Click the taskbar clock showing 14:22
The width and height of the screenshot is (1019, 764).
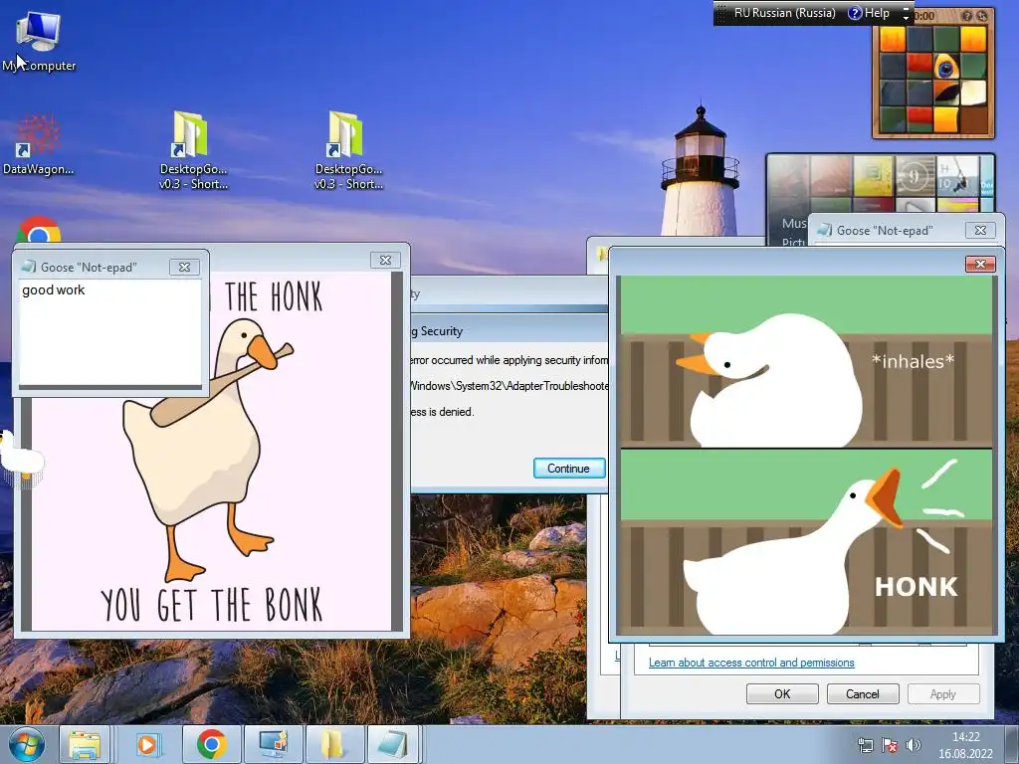pyautogui.click(x=965, y=745)
